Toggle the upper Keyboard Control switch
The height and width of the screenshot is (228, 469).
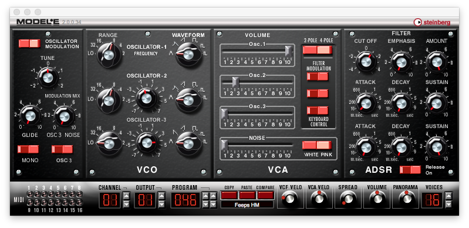coord(318,93)
